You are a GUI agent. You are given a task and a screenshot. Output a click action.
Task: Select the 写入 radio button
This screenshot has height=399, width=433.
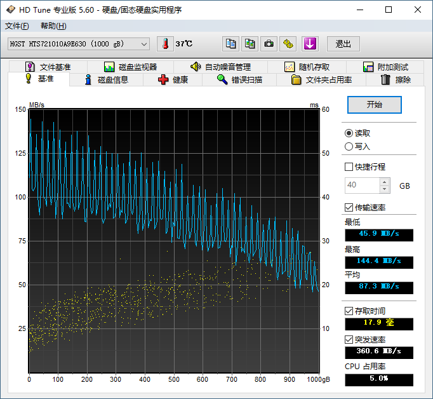(349, 147)
